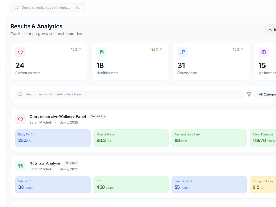The height and width of the screenshot is (207, 276).
Task: Click the +15% trend arrow icon
Action: point(80,49)
